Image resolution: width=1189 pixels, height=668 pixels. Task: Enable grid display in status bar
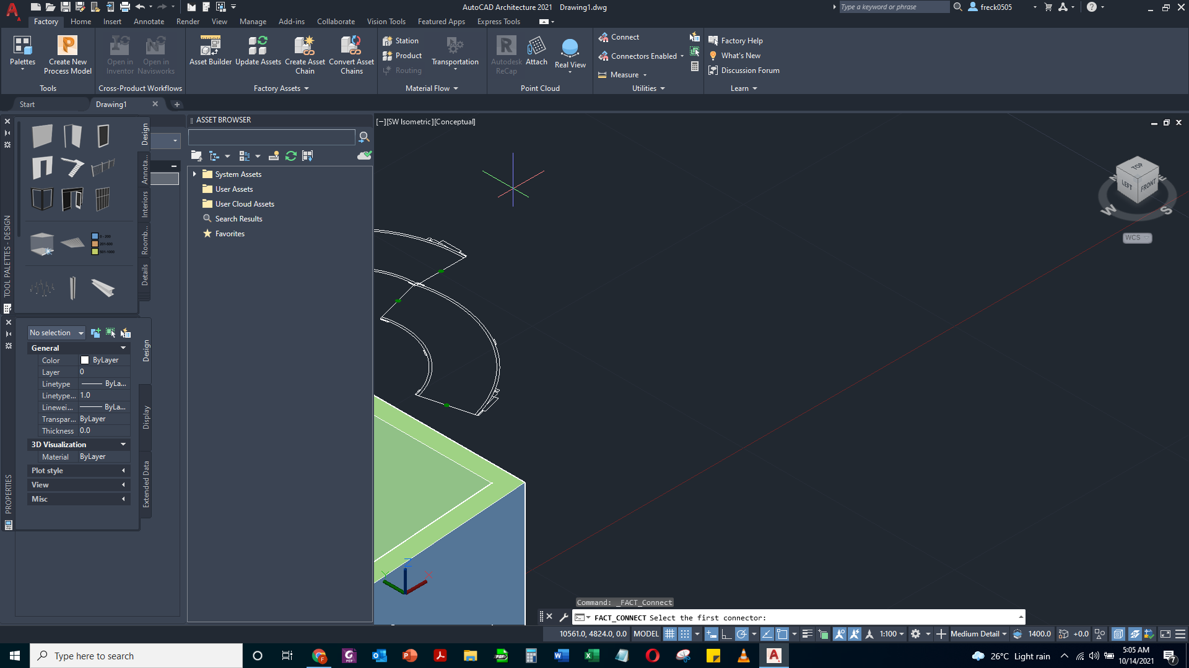669,633
